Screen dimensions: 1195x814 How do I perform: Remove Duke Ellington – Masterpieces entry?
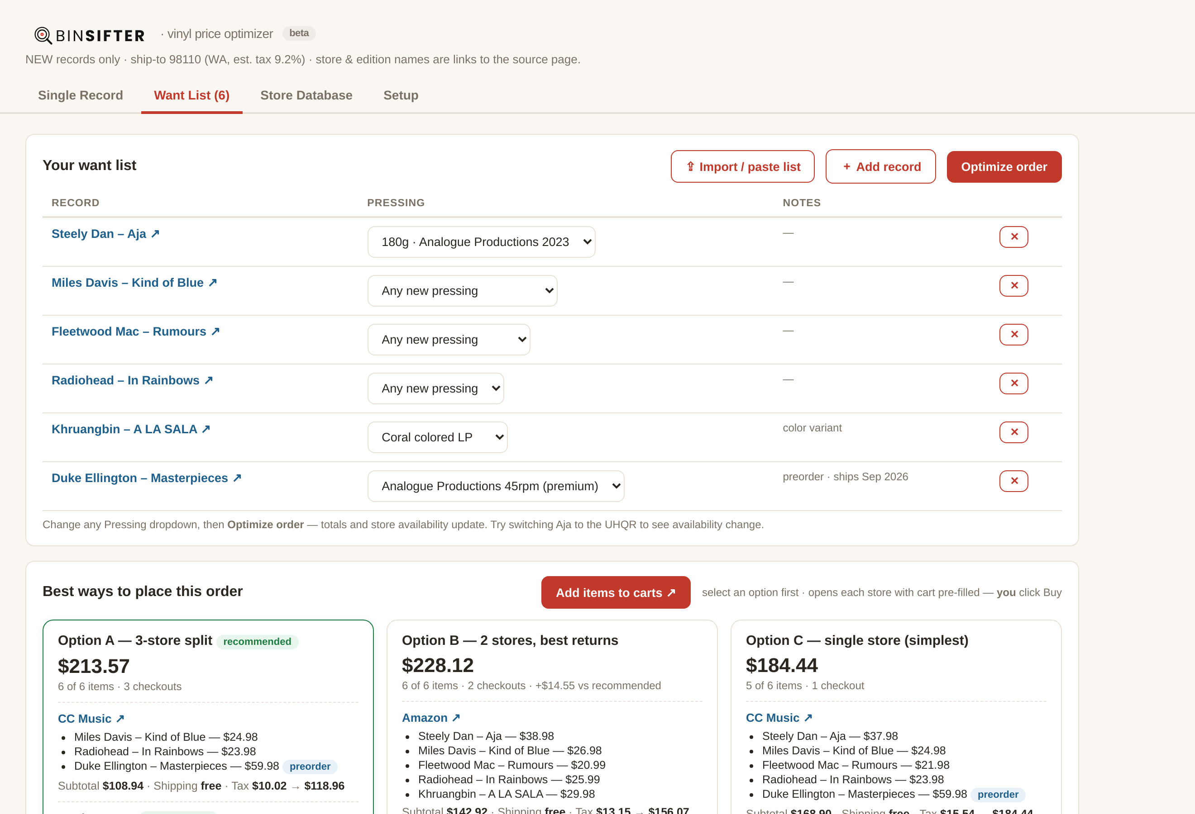1013,481
